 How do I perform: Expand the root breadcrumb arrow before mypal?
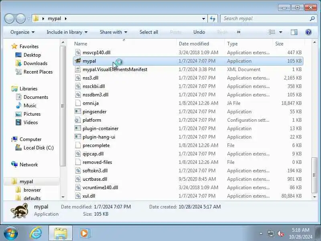coord(43,18)
